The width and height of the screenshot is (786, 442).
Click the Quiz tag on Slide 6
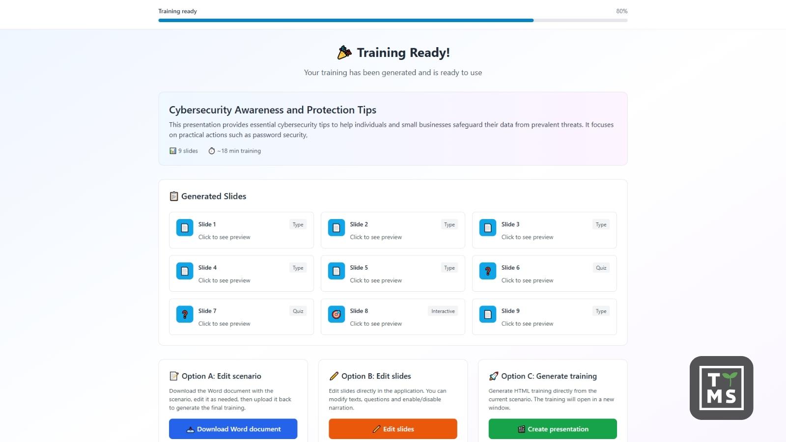pos(601,268)
